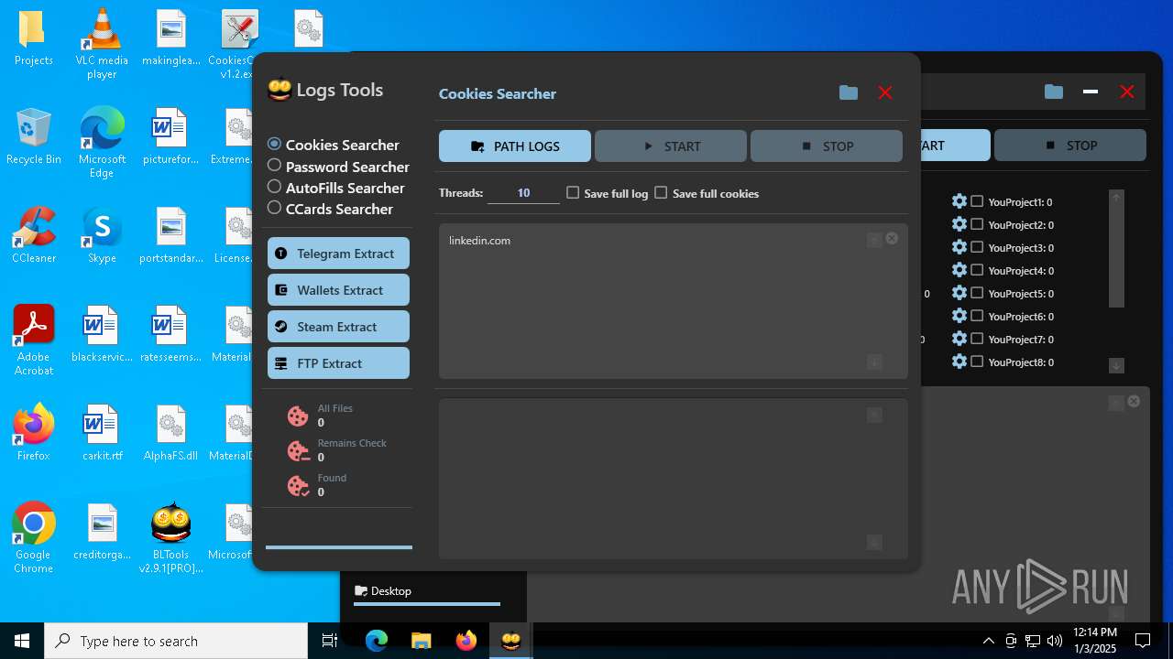Open AlphaFS.dll file on desktop
The width and height of the screenshot is (1173, 659).
coord(171,433)
